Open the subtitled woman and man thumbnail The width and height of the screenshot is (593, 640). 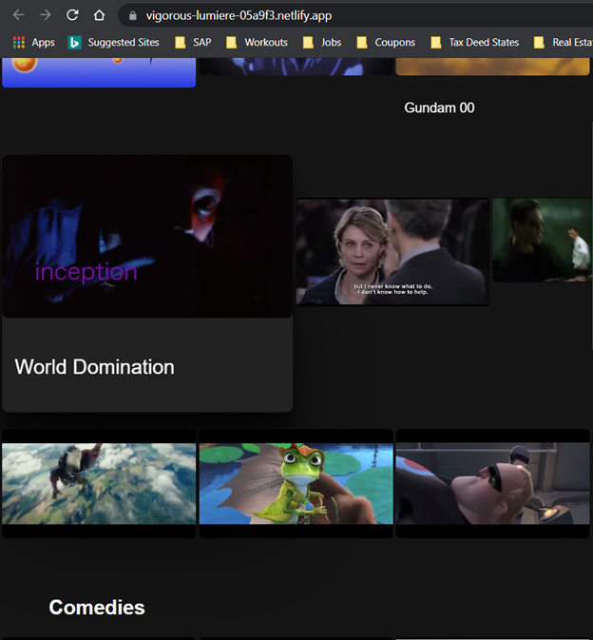point(392,252)
